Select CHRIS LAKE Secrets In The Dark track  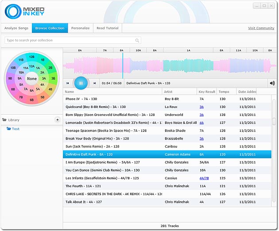[167, 194]
